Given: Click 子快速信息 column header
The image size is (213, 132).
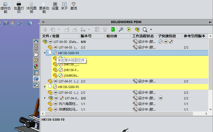Looking at the screenshot, I should [167, 36].
